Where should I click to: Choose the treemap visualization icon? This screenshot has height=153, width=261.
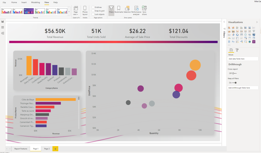point(241,35)
